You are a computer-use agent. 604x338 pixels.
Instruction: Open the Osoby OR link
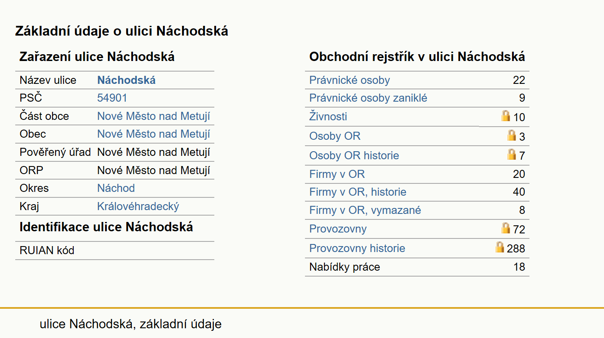point(335,136)
